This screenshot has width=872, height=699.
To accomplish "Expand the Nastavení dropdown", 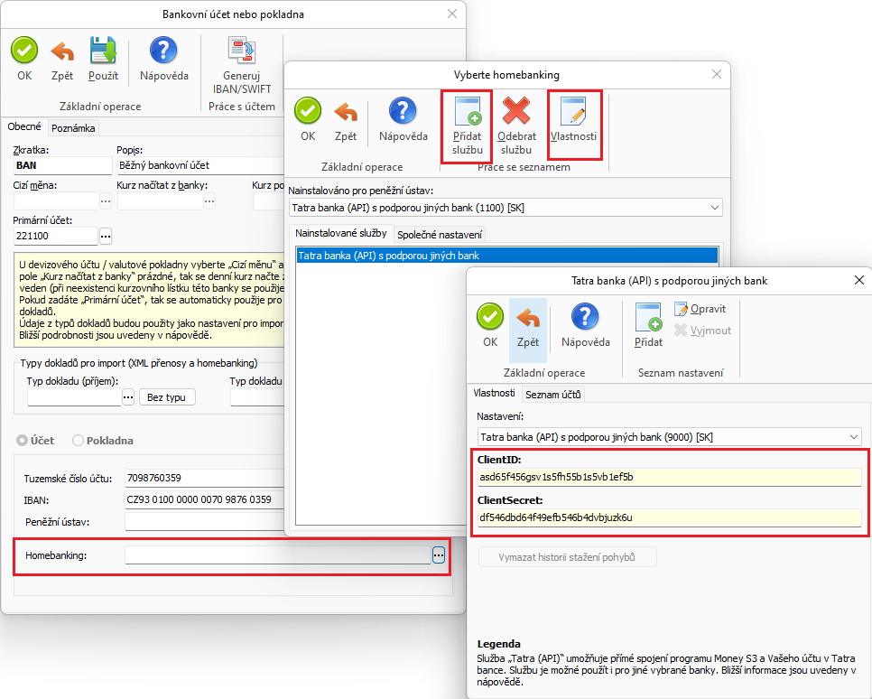I will [854, 437].
